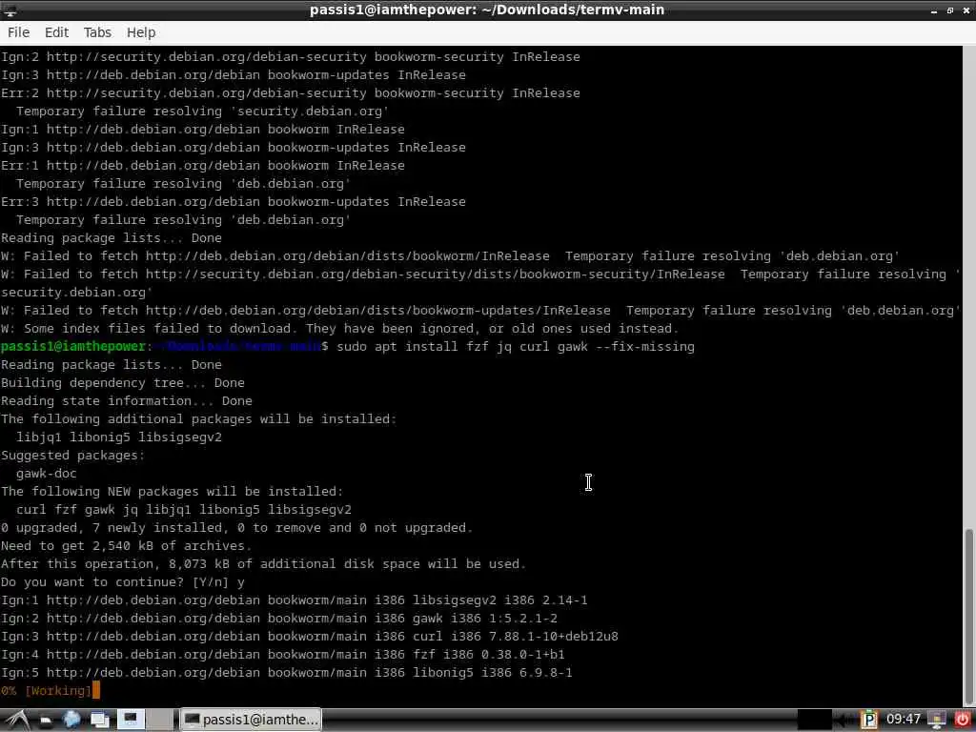Click the 'Ign:1 ... libsigsegv2 i386 2.14-1' line
The height and width of the screenshot is (732, 976).
coord(294,600)
